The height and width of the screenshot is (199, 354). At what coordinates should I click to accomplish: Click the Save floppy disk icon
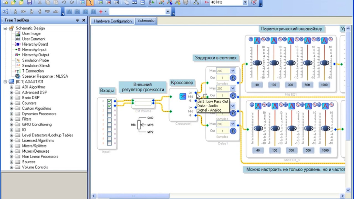coord(29,2)
